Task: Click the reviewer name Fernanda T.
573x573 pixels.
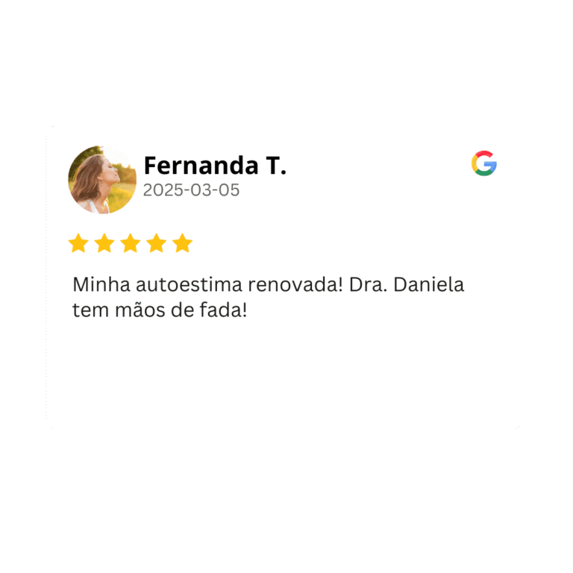Action: [215, 166]
